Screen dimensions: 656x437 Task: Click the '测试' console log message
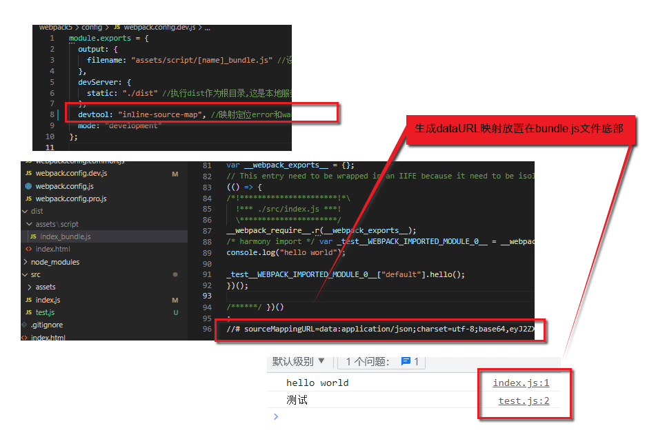(x=297, y=400)
